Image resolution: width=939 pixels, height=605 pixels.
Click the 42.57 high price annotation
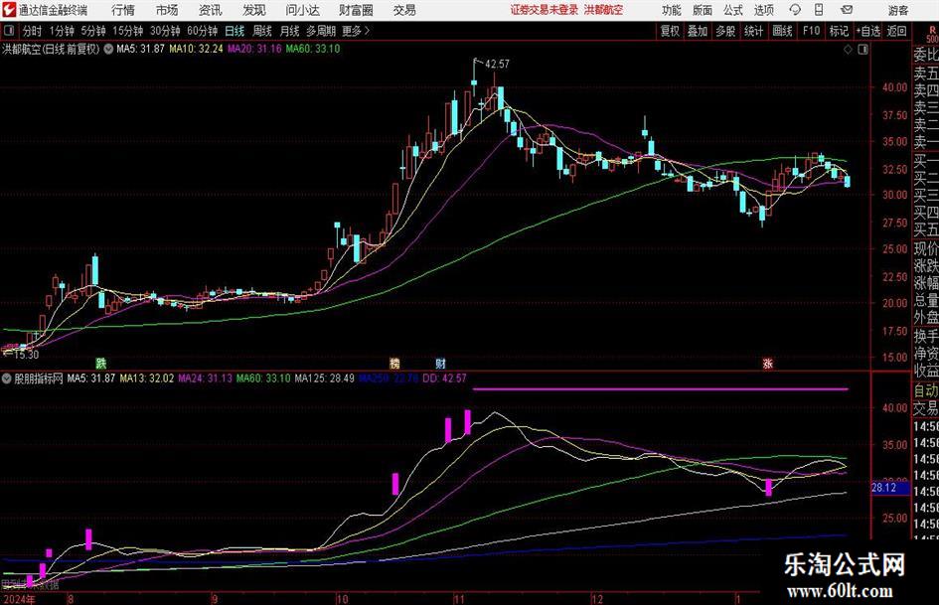[x=497, y=65]
